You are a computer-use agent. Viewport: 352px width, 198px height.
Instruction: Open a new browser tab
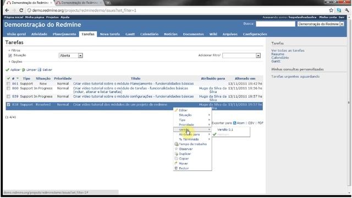click(x=108, y=3)
